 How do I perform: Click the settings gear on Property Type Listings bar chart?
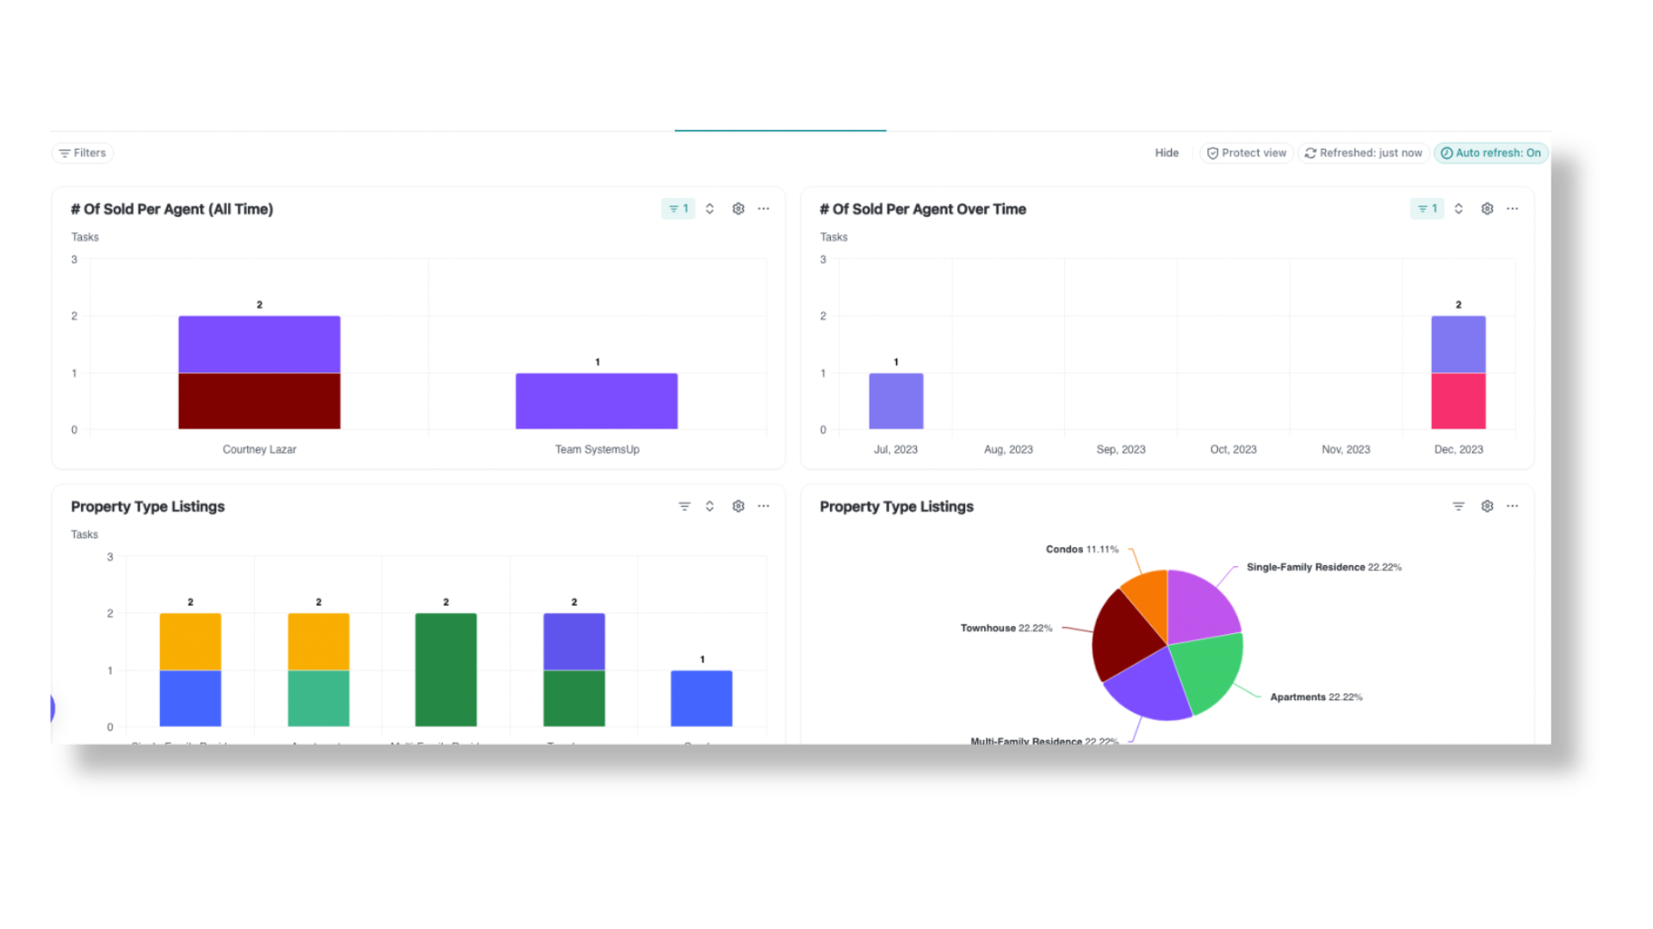pos(738,506)
